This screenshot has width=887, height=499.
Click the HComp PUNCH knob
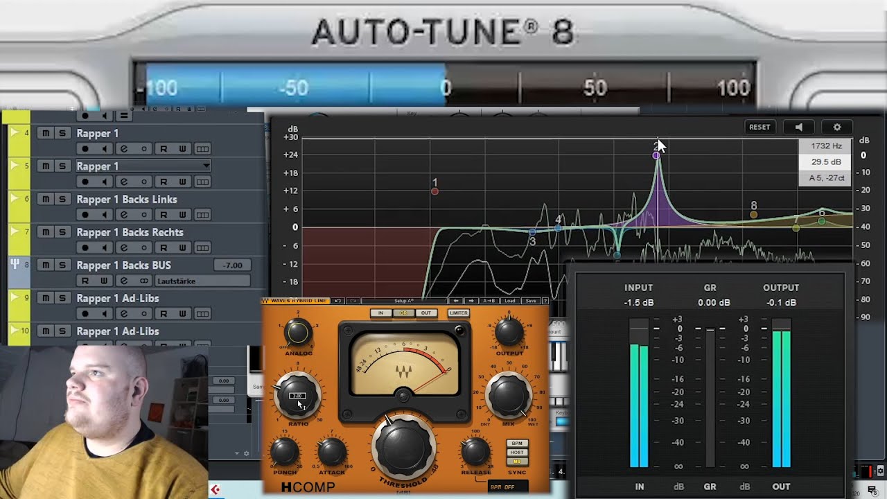click(285, 452)
